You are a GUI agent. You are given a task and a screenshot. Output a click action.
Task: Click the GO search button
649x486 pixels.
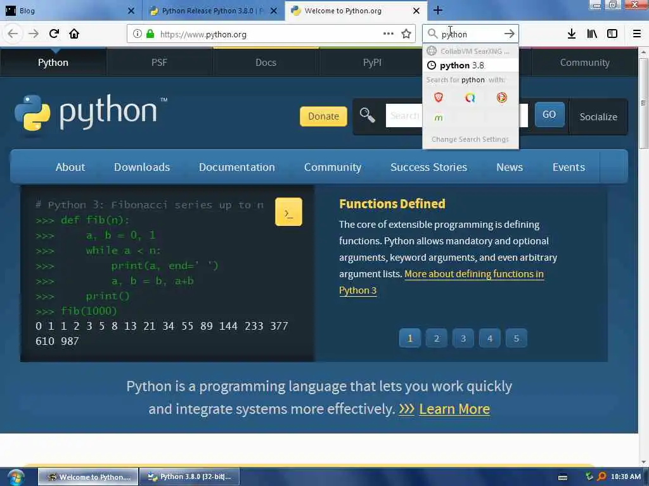click(549, 115)
